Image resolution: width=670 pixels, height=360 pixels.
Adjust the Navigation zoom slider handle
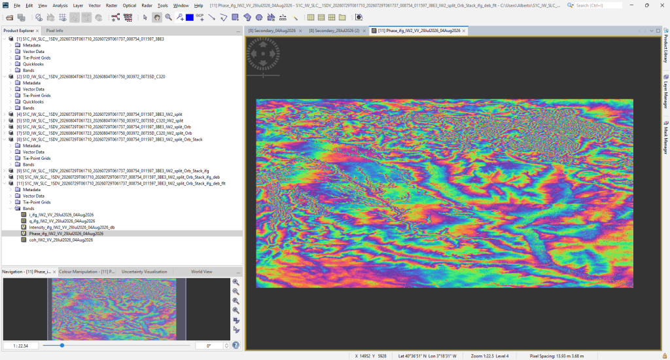click(x=62, y=345)
